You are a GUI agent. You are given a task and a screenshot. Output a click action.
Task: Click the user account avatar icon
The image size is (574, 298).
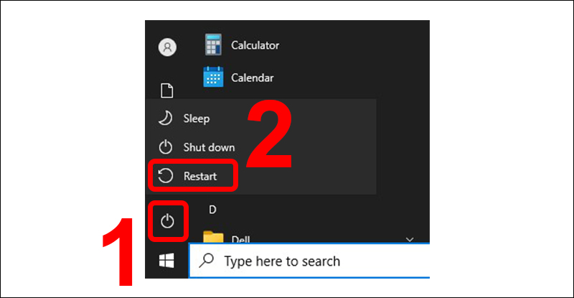[x=166, y=47]
